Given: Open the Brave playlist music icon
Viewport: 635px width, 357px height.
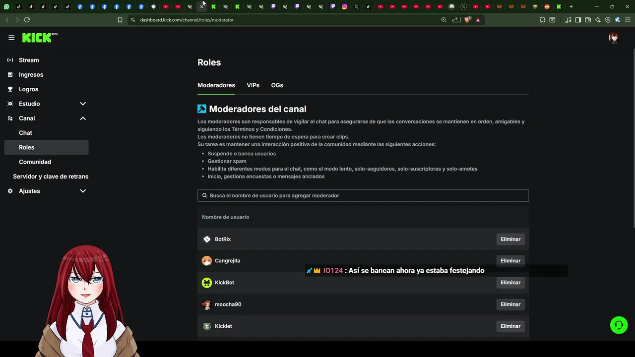Looking at the screenshot, I should coord(568,20).
